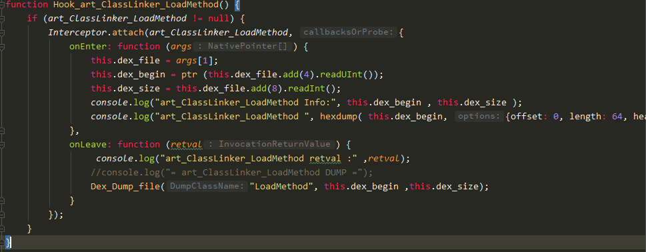The width and height of the screenshot is (646, 252).
Task: Collapse the Hook_art_ClassLinker_LoadMethod function fold marker
Action: tap(2, 5)
